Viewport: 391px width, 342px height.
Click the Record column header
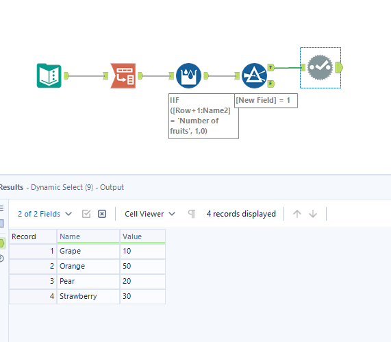33,236
